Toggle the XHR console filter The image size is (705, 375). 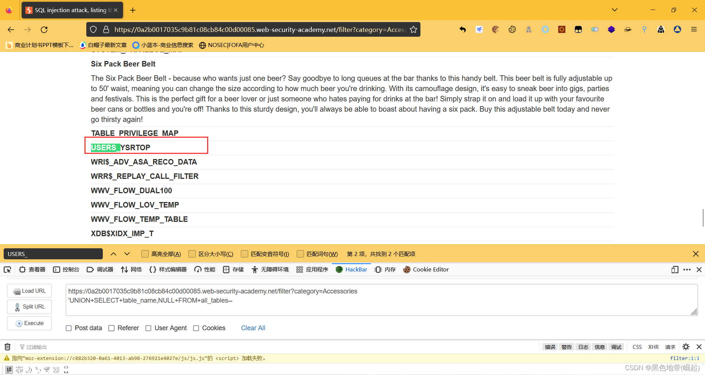tap(653, 347)
